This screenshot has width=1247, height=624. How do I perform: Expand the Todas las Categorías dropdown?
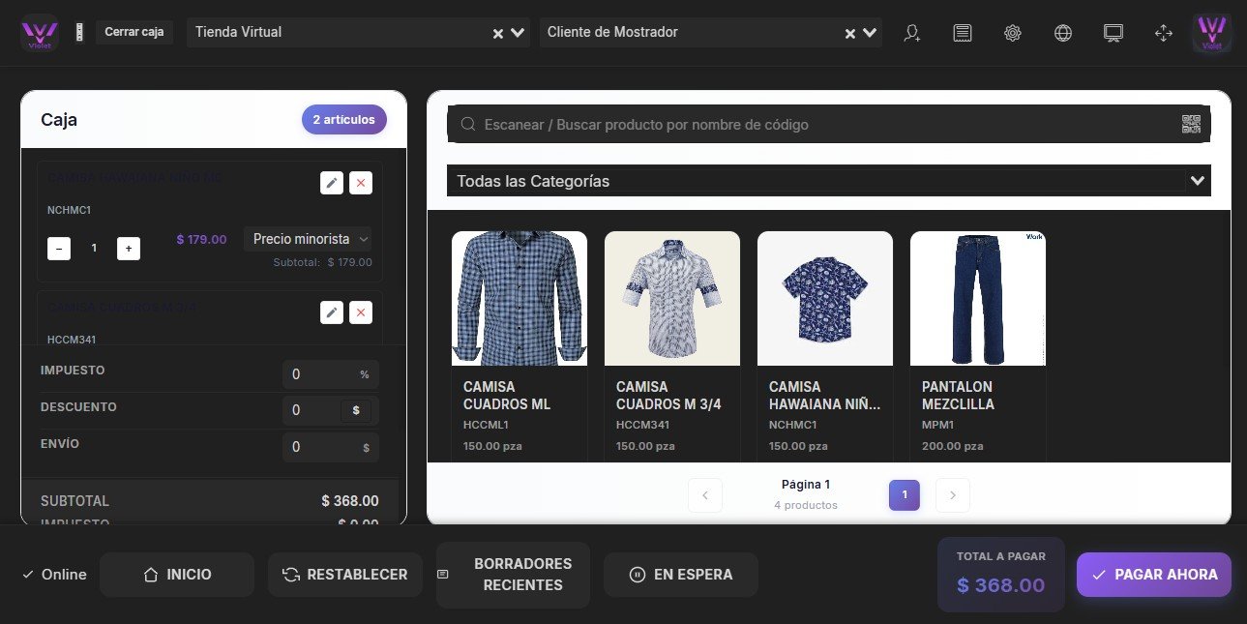point(1198,181)
